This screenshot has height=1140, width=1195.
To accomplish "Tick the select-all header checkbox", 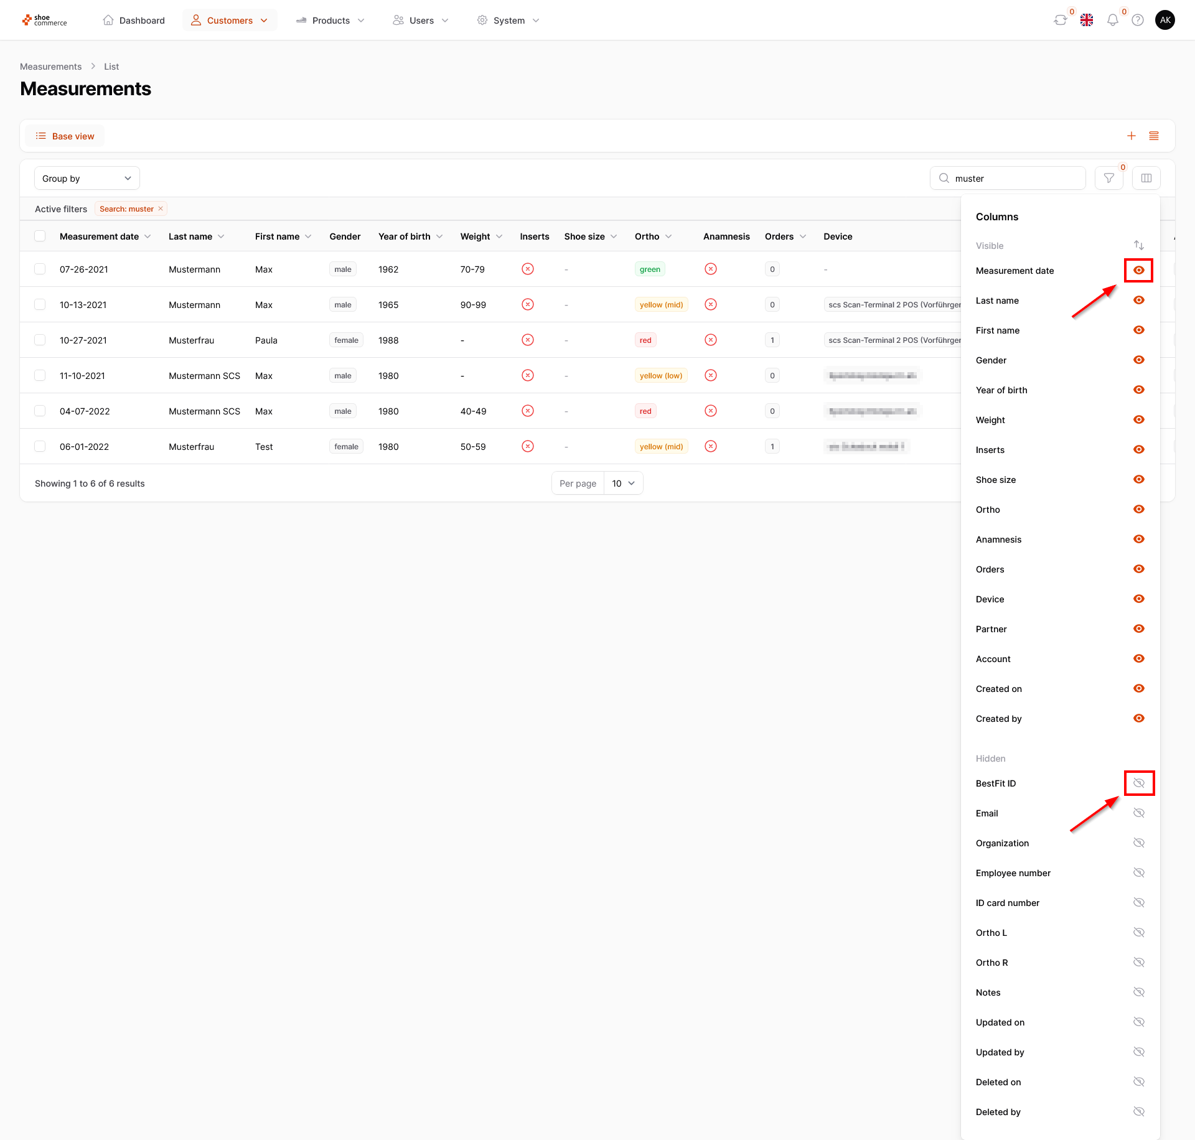I will coord(40,236).
